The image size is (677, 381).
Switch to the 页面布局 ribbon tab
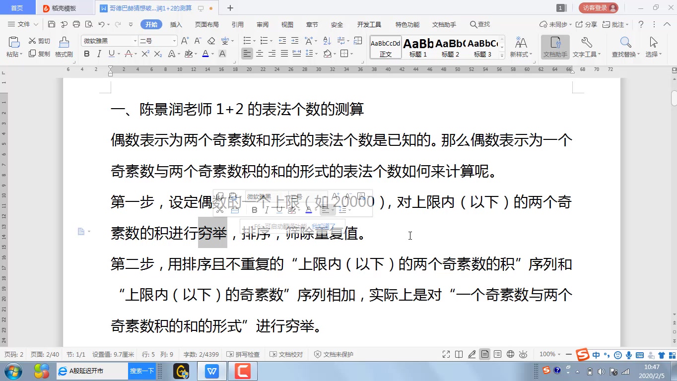[x=206, y=24]
